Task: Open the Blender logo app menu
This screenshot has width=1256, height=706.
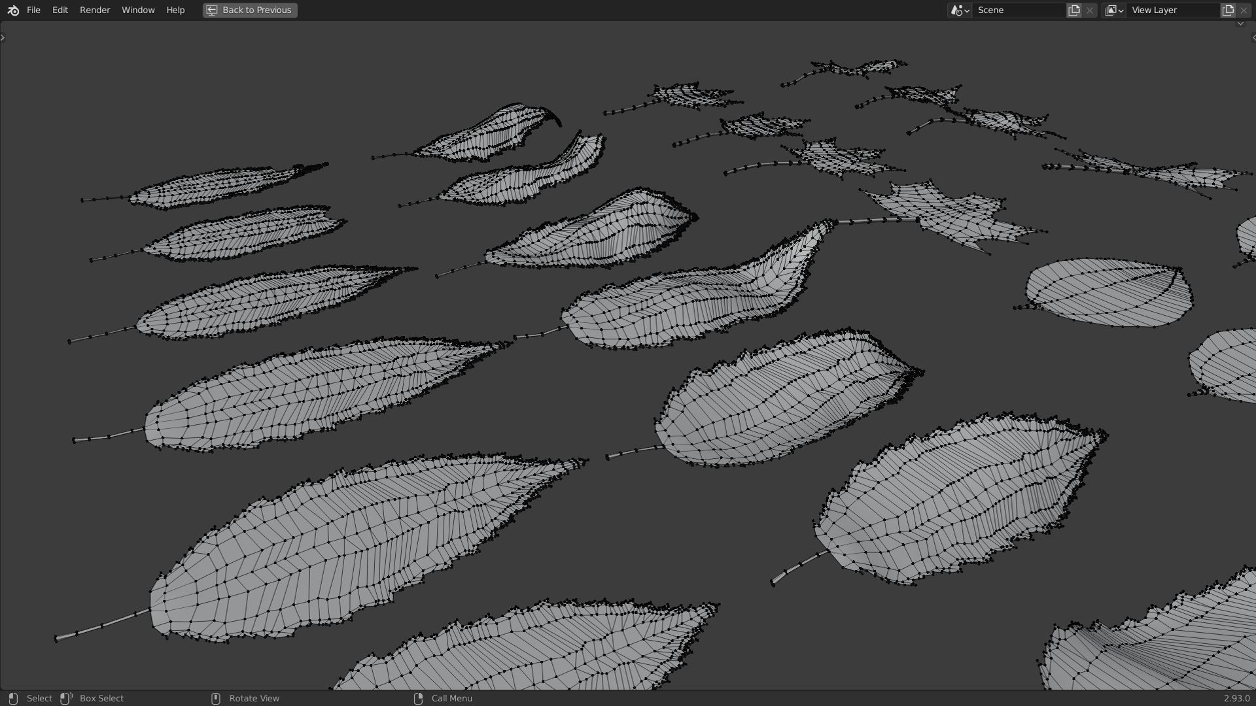Action: (13, 10)
